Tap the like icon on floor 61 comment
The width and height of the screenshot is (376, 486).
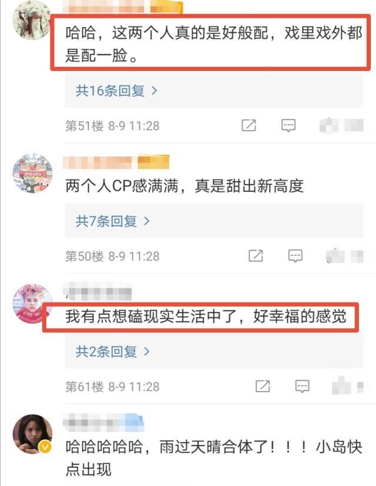[341, 385]
